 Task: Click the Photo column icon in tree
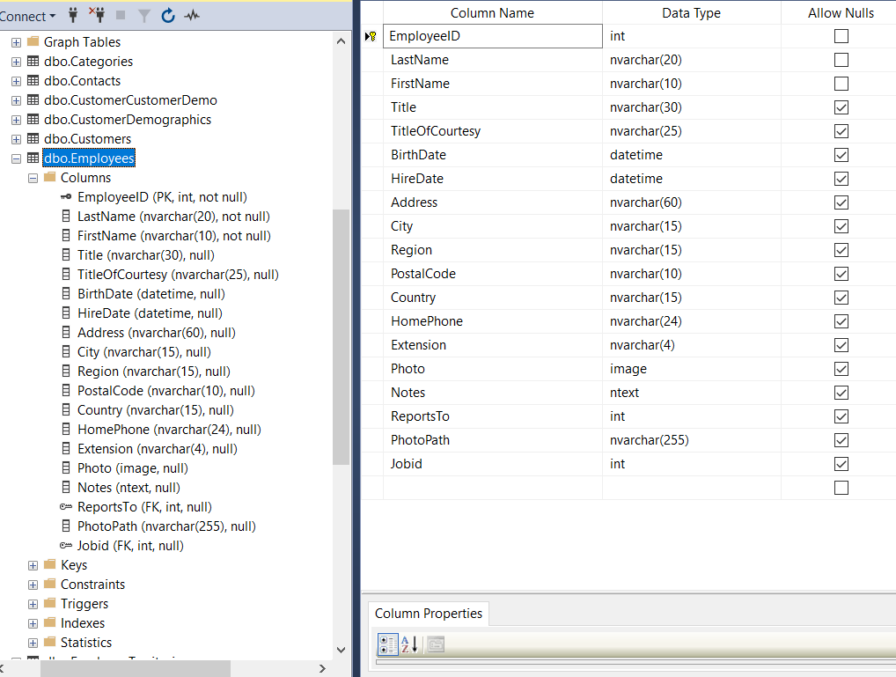click(66, 468)
